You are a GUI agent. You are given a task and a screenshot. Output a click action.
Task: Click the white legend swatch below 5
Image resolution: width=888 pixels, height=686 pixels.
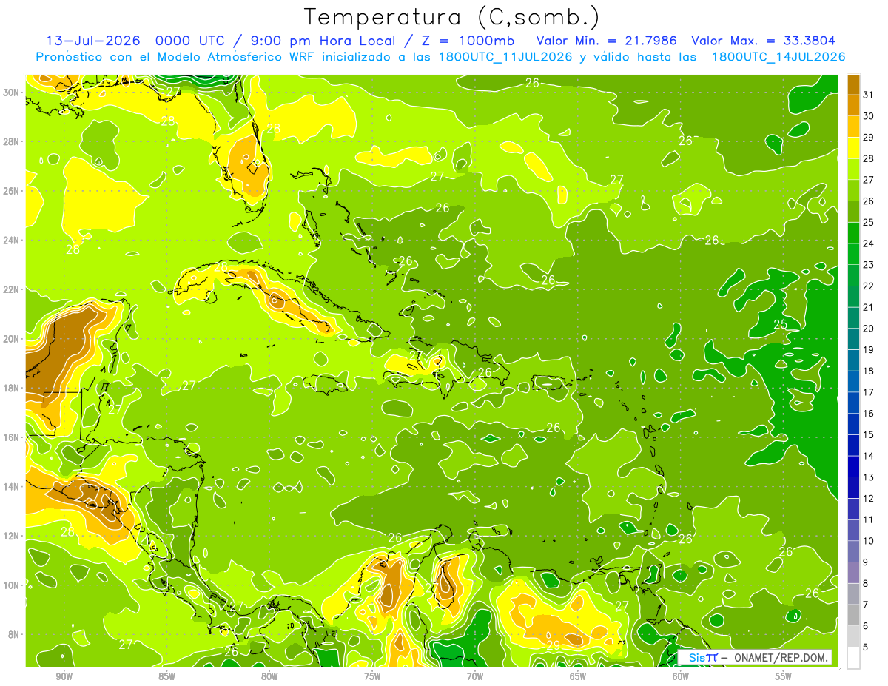(853, 658)
